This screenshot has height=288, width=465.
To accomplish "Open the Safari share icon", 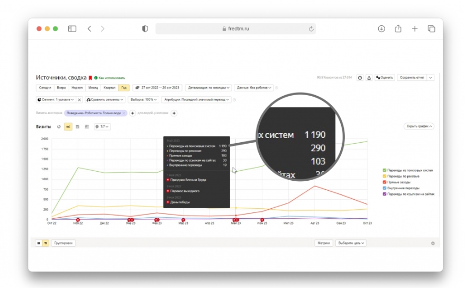I will (398, 29).
